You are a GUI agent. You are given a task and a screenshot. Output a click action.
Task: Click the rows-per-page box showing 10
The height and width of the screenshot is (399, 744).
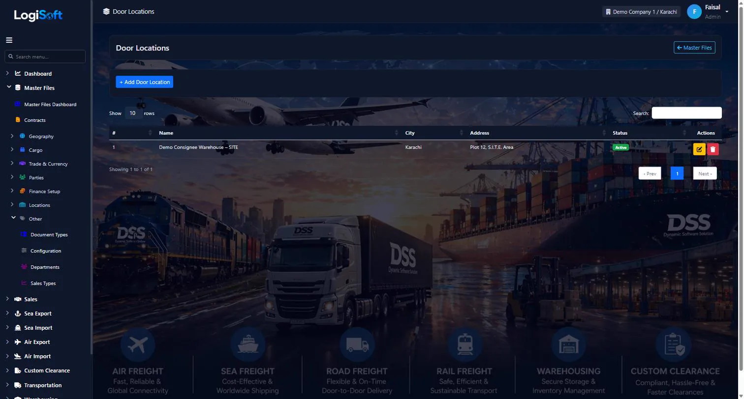pyautogui.click(x=132, y=113)
